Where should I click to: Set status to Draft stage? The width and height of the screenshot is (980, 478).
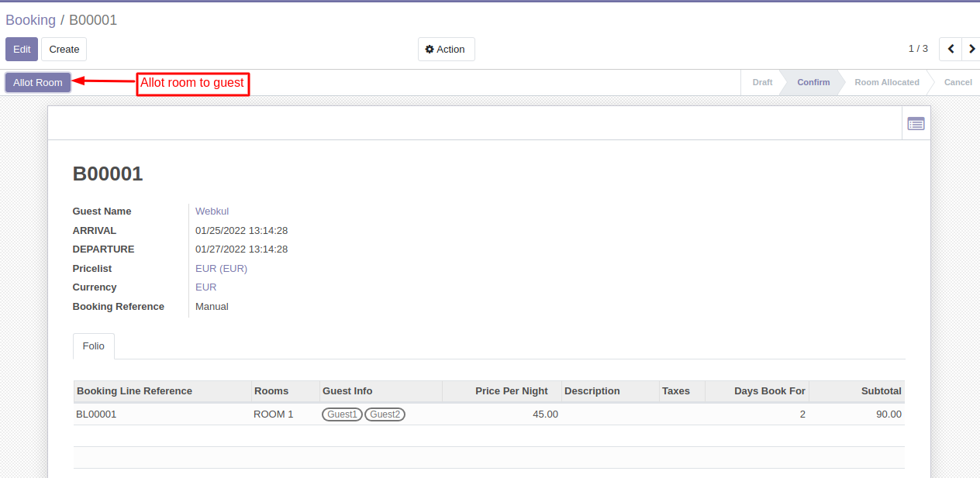(762, 82)
